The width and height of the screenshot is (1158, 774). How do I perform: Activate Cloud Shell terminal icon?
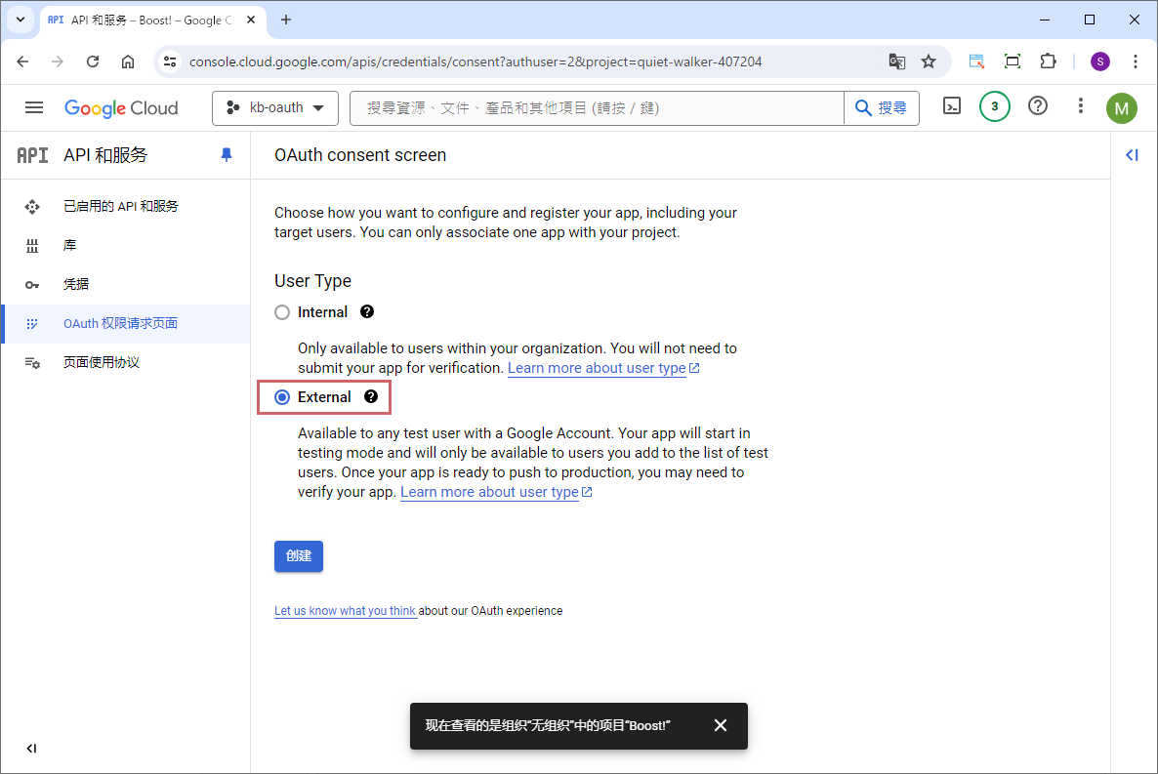point(951,107)
